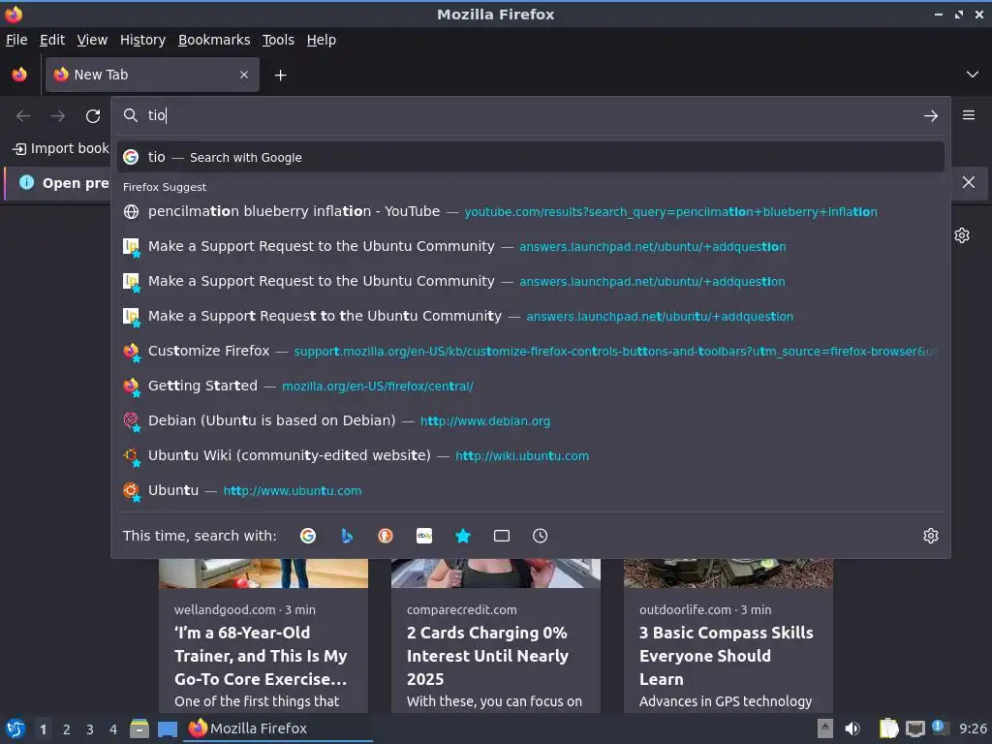Go back with the back arrow
Viewport: 992px width, 744px height.
[23, 116]
